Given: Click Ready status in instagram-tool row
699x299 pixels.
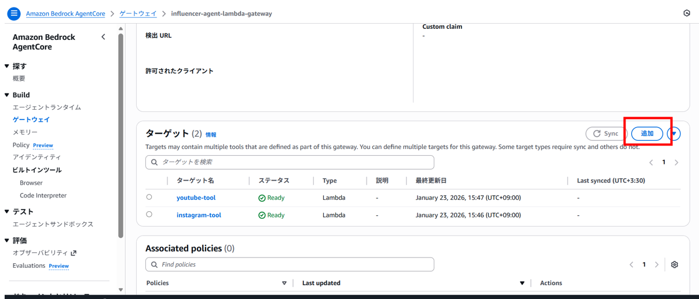Looking at the screenshot, I should 272,215.
